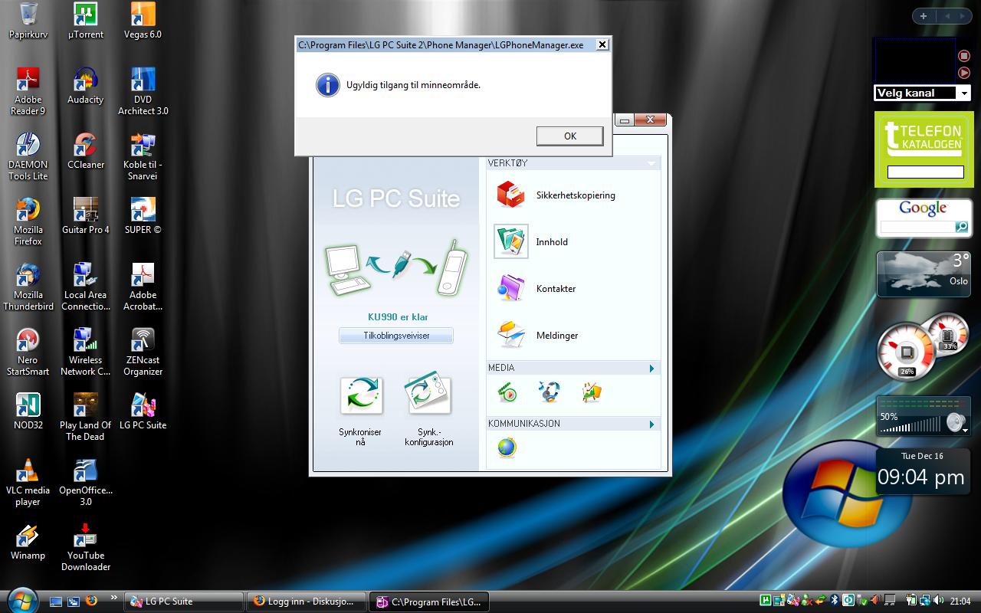Expand Quick Launch overflow chevron
This screenshot has width=981, height=613.
pyautogui.click(x=114, y=598)
